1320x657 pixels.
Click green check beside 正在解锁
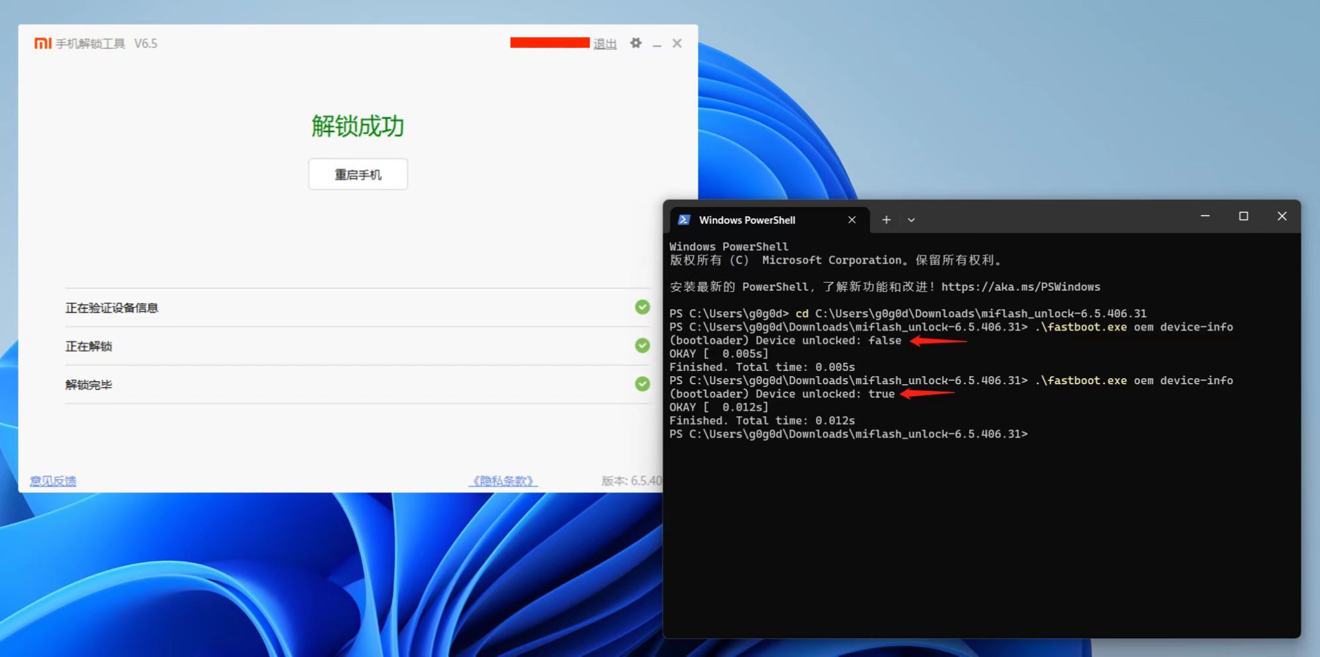(x=642, y=346)
